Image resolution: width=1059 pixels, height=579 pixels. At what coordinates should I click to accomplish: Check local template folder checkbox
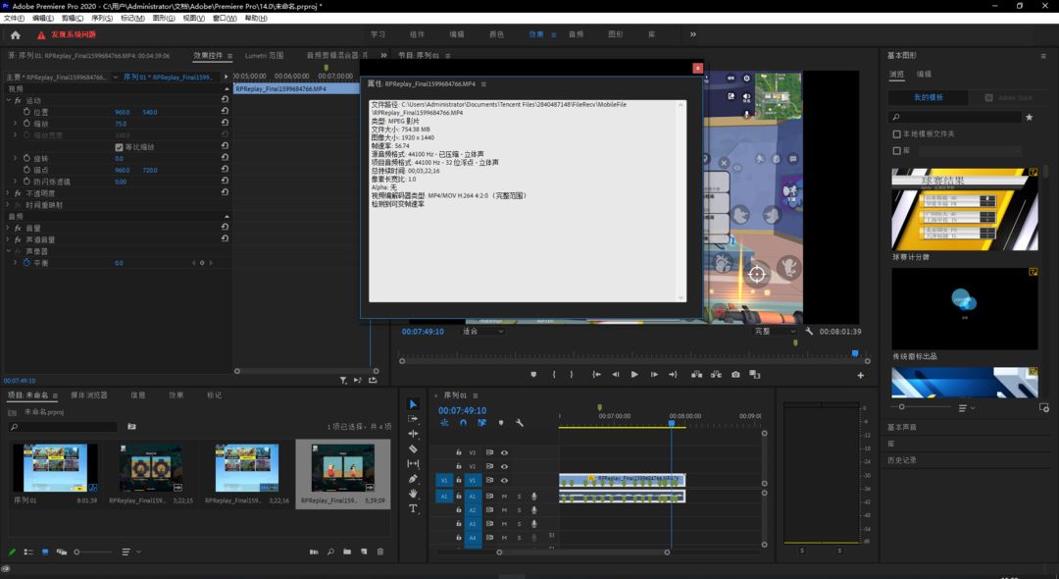pos(897,133)
